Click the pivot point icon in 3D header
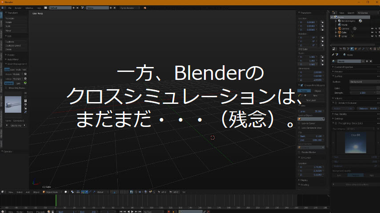 tap(72, 192)
